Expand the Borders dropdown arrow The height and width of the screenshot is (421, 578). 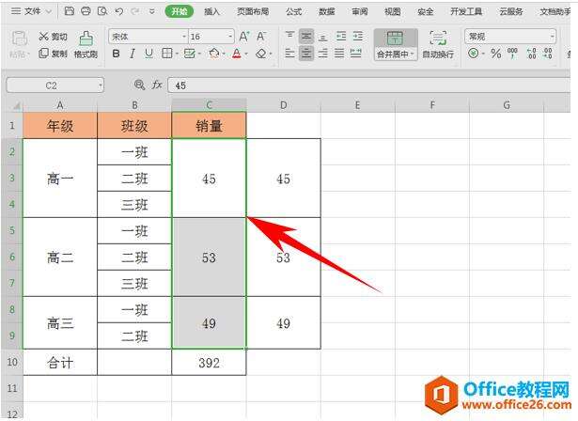[x=177, y=55]
